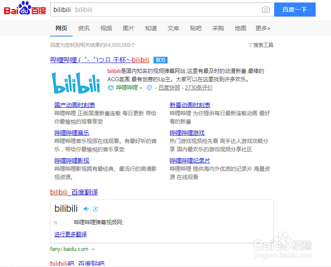Click the large bilibili word in translation box
The width and height of the screenshot is (331, 267).
[x=66, y=209]
